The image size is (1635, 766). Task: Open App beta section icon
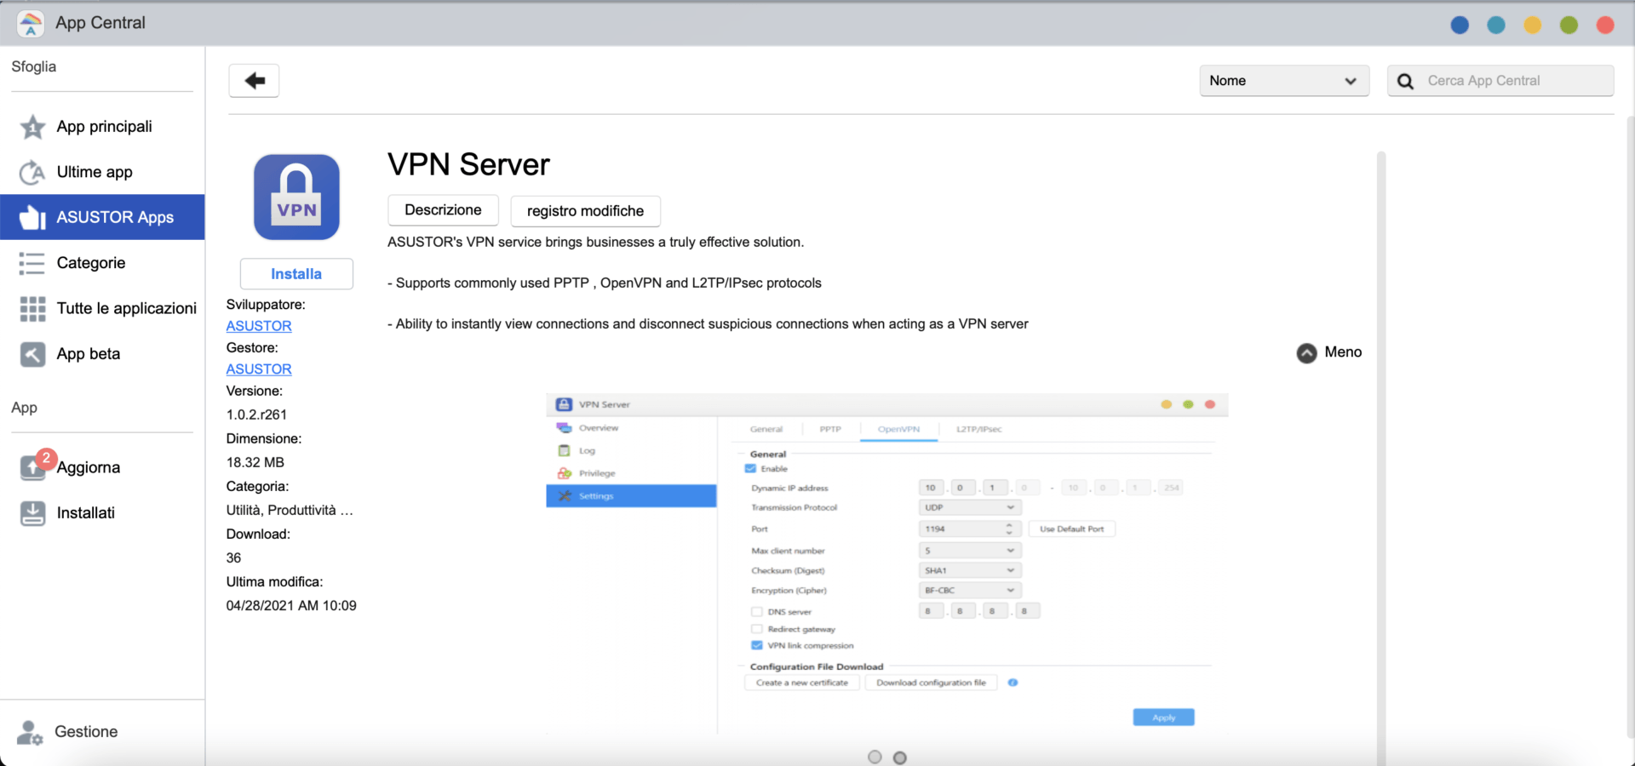32,354
